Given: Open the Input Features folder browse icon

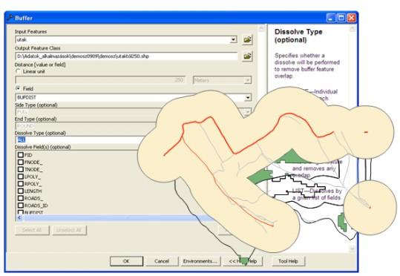Looking at the screenshot, I should coord(247,39).
